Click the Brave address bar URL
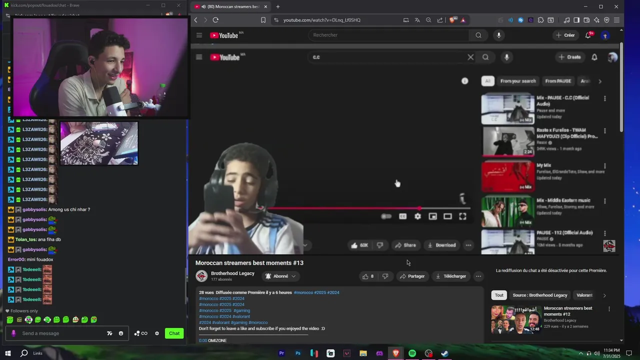 tap(322, 20)
